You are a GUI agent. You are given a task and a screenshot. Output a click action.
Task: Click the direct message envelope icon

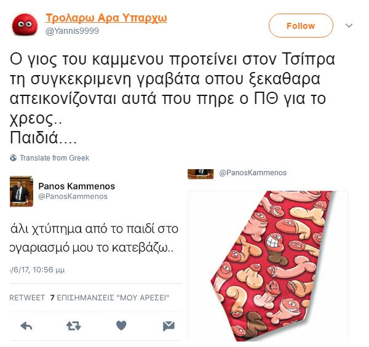click(x=169, y=326)
